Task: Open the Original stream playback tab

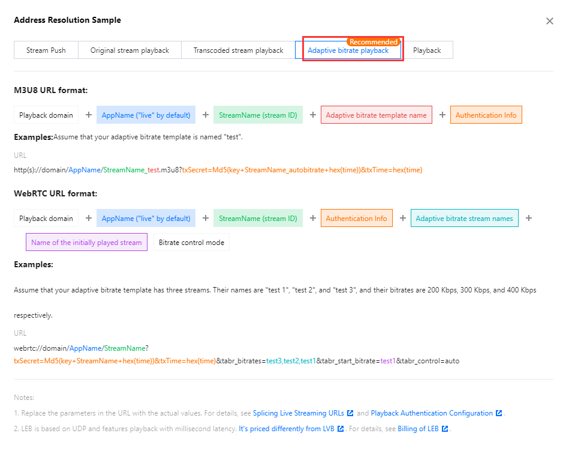Action: [130, 50]
